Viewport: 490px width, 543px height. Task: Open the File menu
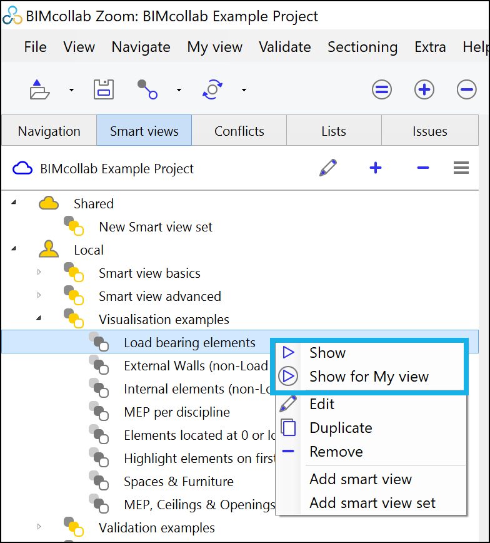[35, 47]
